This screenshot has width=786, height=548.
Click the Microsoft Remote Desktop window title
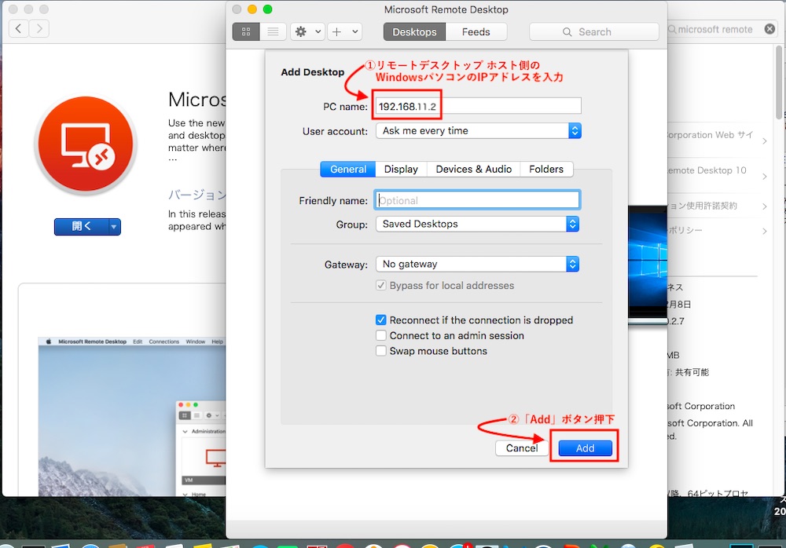pyautogui.click(x=446, y=9)
